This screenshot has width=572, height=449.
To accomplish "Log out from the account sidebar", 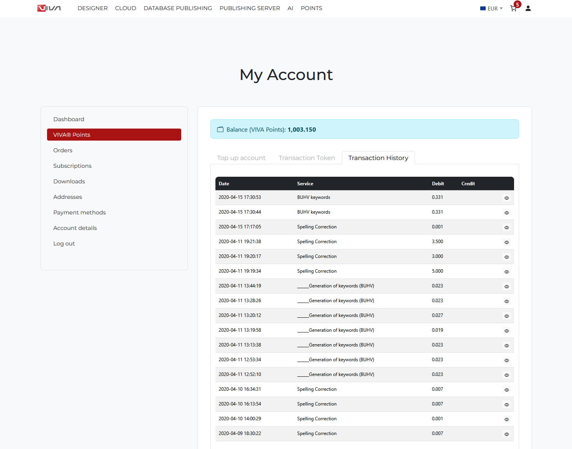I will click(64, 244).
